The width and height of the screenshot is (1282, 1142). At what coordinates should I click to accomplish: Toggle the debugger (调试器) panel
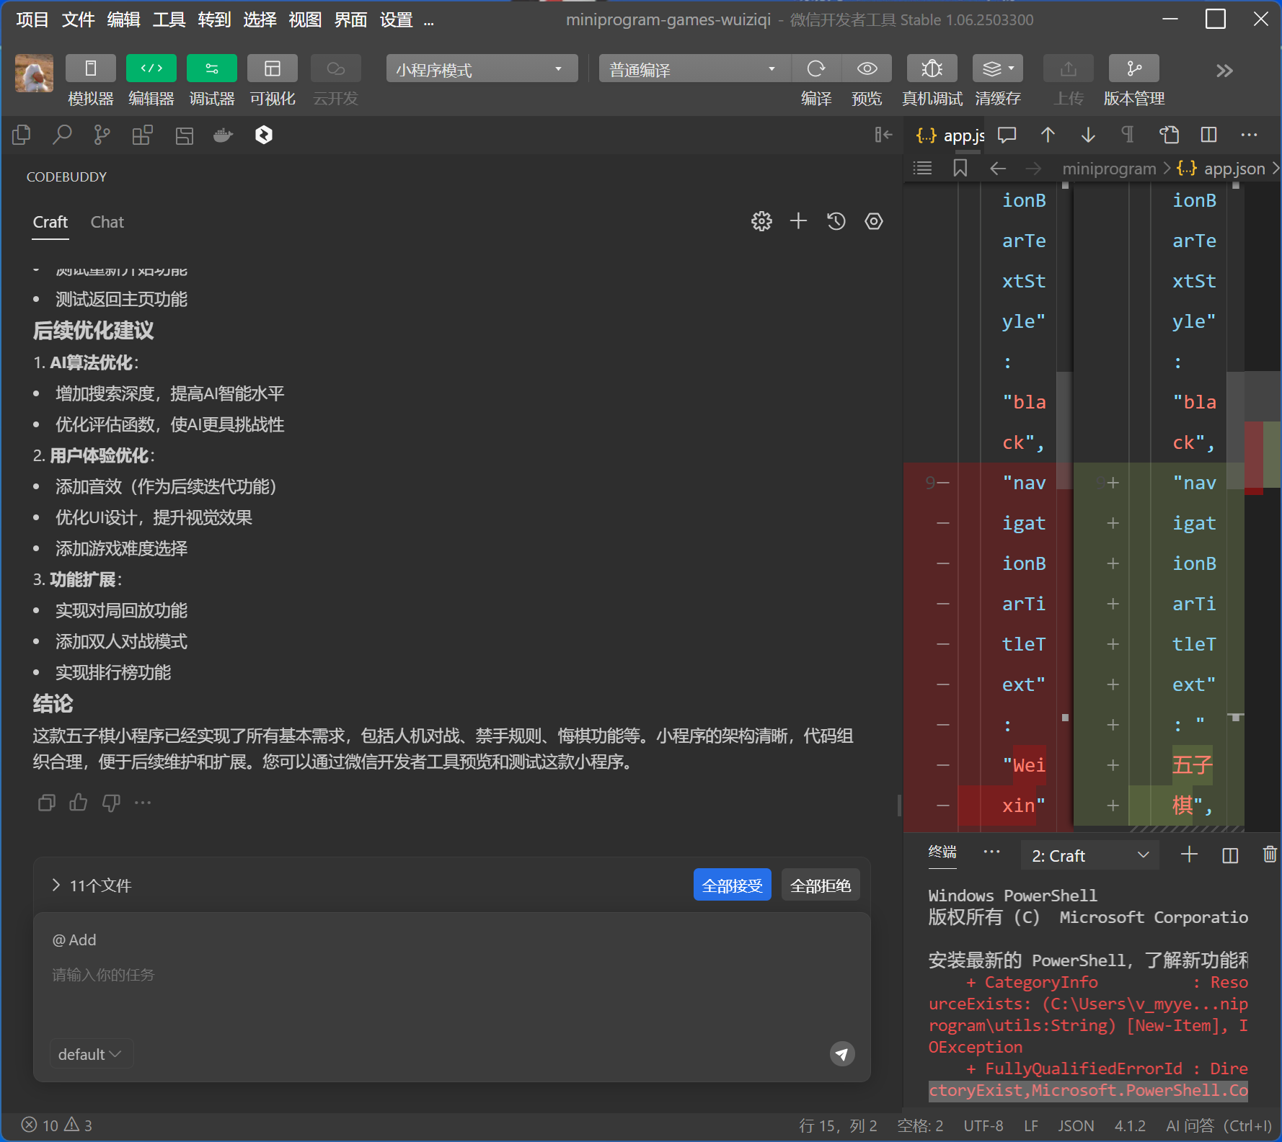point(212,69)
